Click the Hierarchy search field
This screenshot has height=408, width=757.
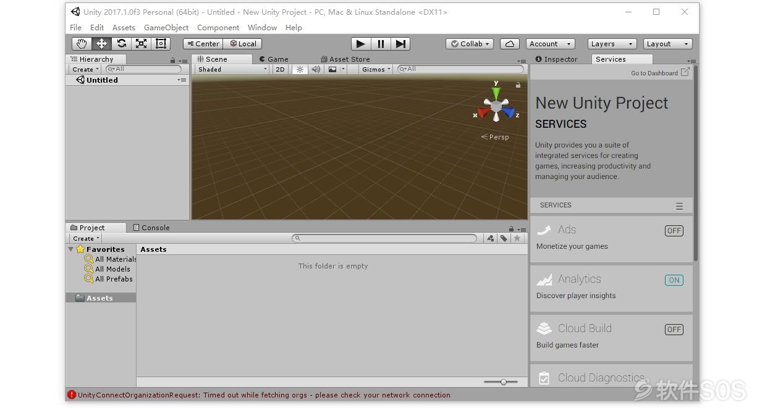pos(143,69)
